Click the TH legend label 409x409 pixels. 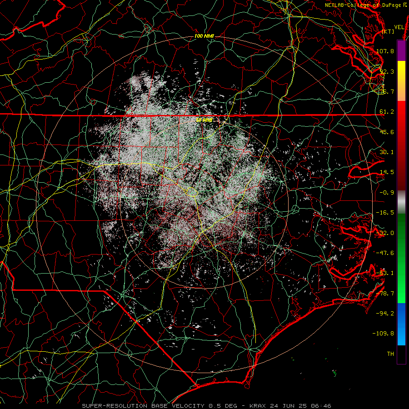pos(390,354)
